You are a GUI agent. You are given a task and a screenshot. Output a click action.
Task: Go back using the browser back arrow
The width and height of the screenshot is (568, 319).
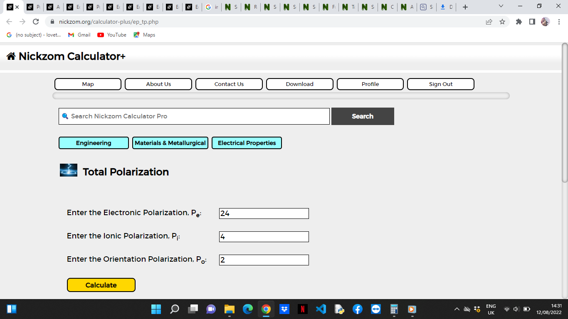[x=9, y=22]
